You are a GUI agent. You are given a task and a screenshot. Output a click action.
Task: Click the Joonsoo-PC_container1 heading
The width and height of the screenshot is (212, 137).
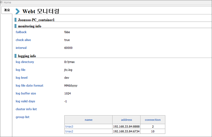[x=36, y=20]
